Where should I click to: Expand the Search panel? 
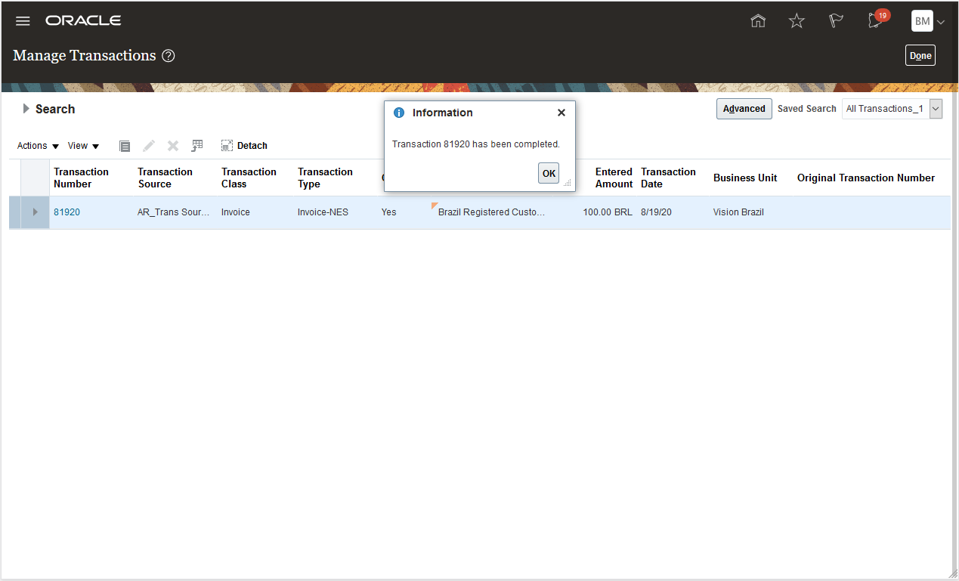(26, 109)
